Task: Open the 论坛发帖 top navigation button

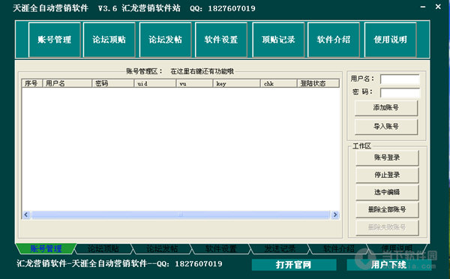Action: [x=165, y=40]
